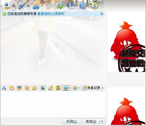146x126 pixels.
Task: Open 查看您的QQ秀资料 link
Action: tap(51, 14)
